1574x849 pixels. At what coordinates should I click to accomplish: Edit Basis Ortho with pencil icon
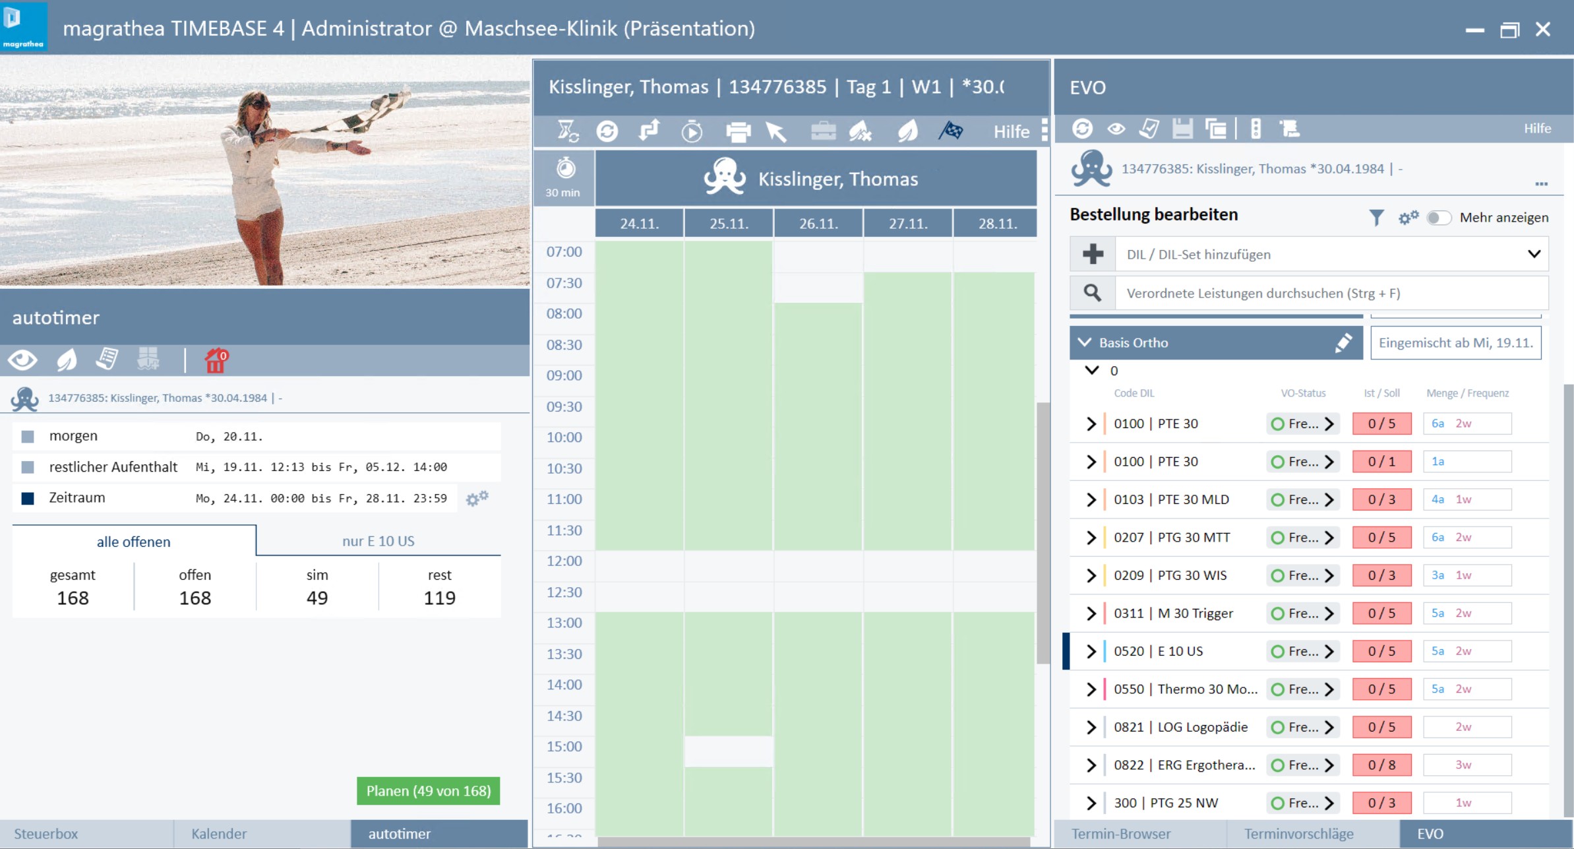pos(1343,343)
